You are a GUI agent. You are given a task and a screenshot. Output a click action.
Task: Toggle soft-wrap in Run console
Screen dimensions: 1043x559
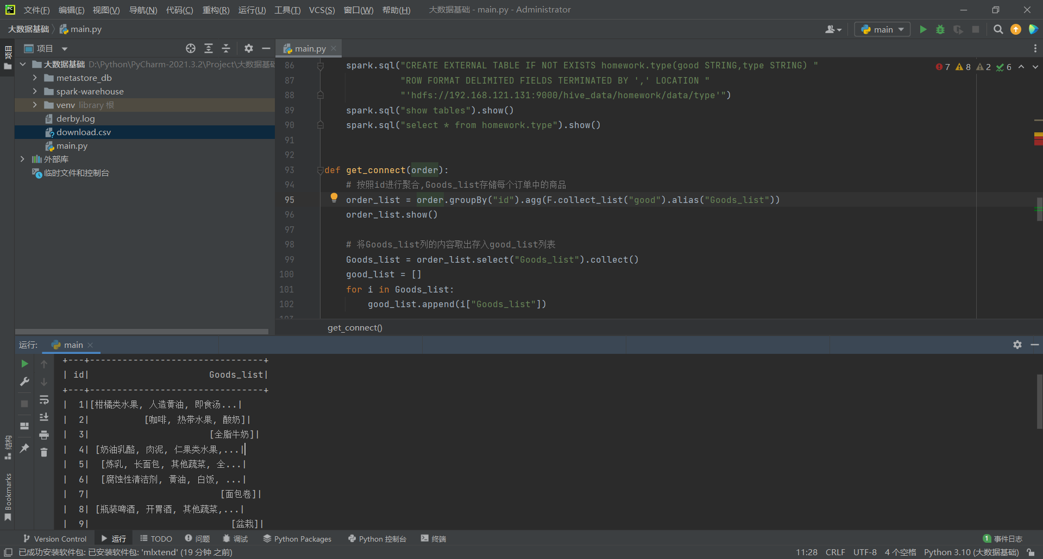click(44, 400)
